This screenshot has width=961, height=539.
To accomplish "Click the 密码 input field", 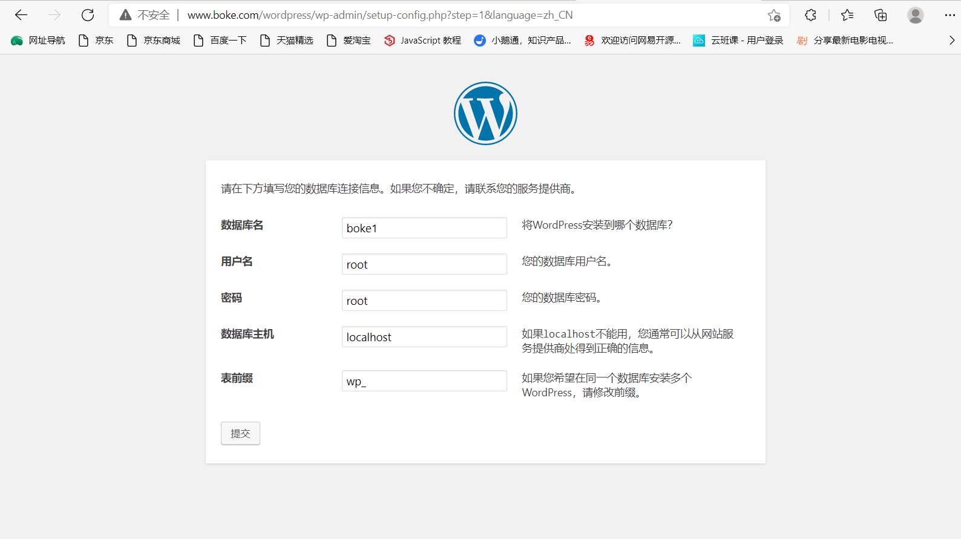I will [424, 301].
